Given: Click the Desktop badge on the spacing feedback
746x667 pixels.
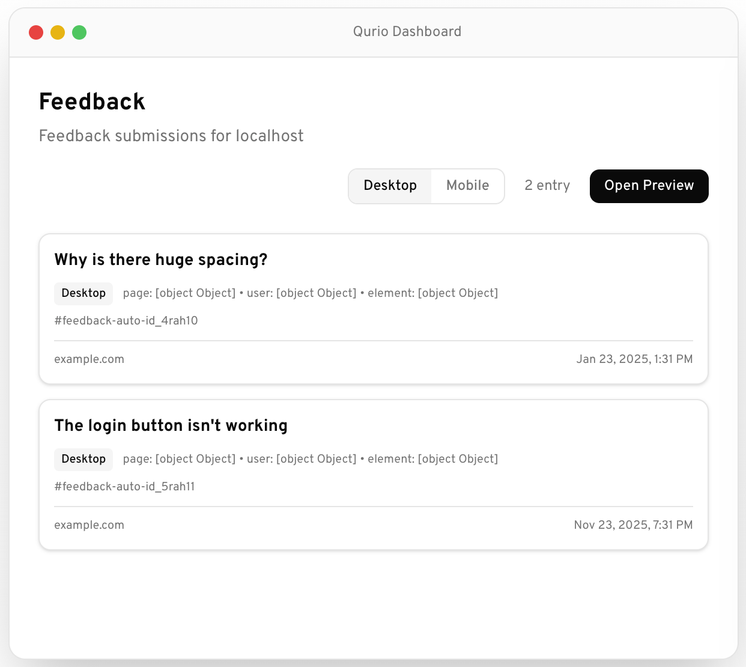Looking at the screenshot, I should click(x=83, y=293).
